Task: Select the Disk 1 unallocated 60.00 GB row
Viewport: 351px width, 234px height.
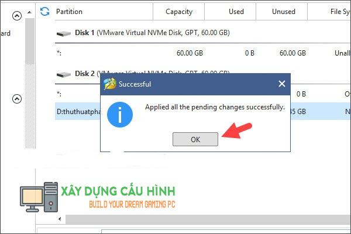Action: pos(203,53)
